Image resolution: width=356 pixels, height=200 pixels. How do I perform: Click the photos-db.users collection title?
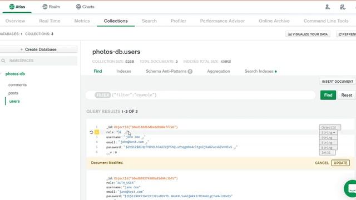pyautogui.click(x=116, y=52)
